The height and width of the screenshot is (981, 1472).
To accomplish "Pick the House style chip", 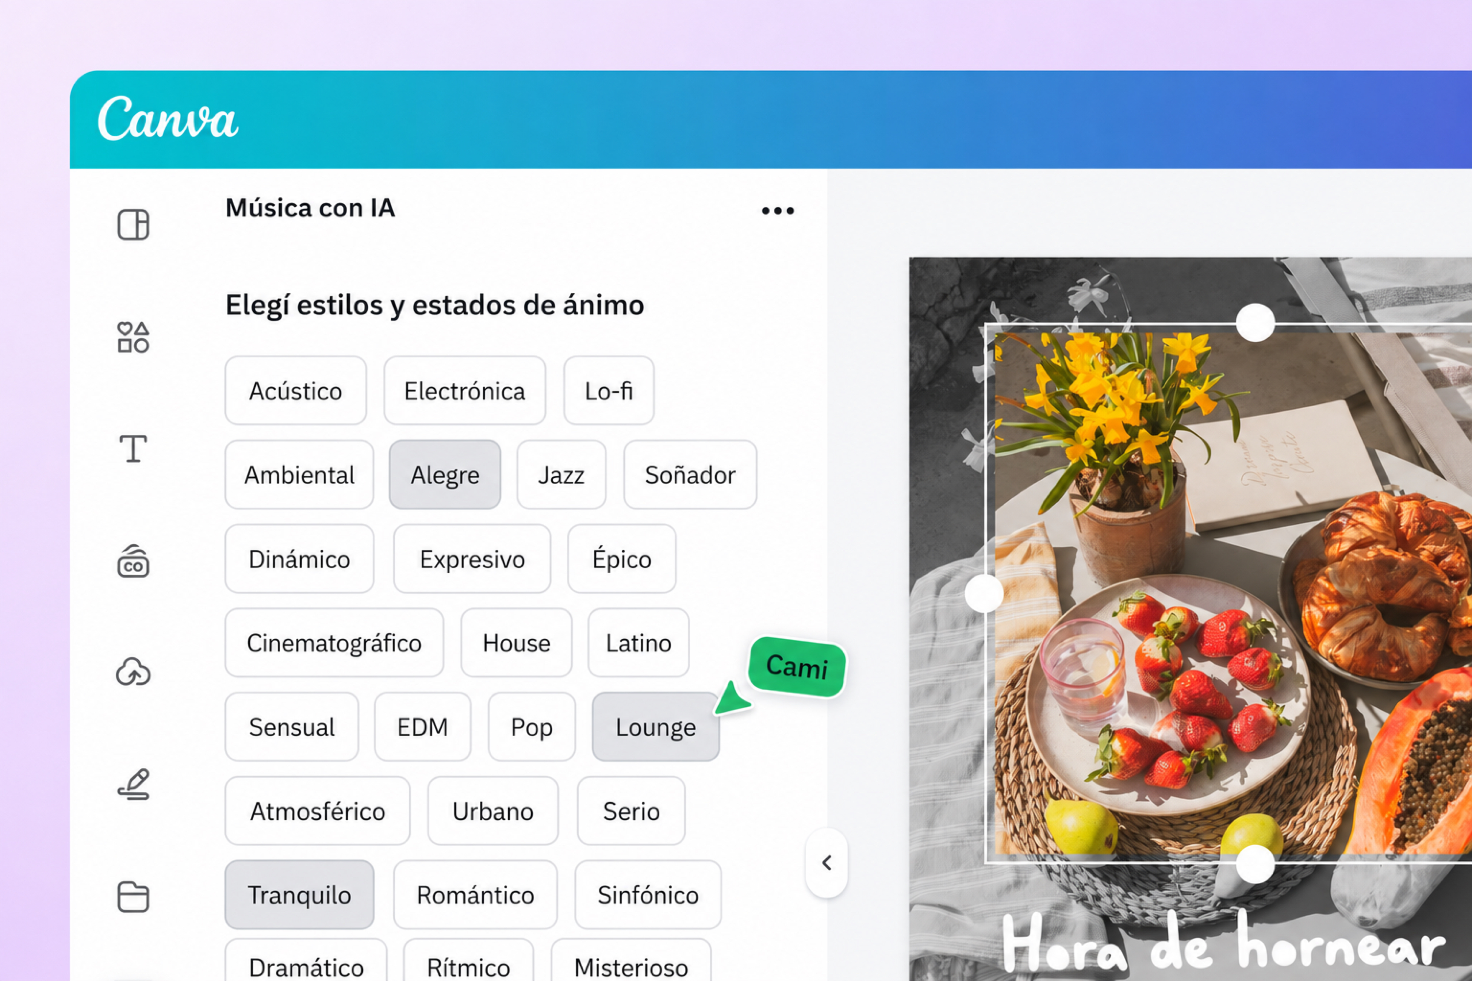I will (516, 643).
